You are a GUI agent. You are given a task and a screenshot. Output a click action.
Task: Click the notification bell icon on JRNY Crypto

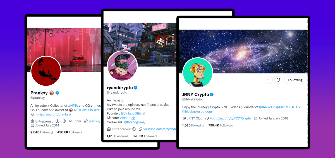pyautogui.click(x=278, y=80)
